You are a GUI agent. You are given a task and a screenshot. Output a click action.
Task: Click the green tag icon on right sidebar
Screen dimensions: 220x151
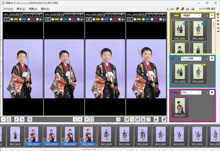point(218,28)
